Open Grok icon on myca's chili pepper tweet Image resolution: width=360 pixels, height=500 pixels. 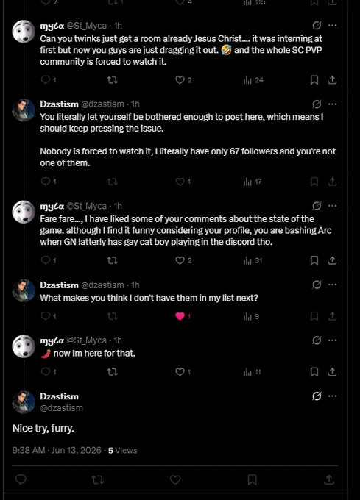317,340
